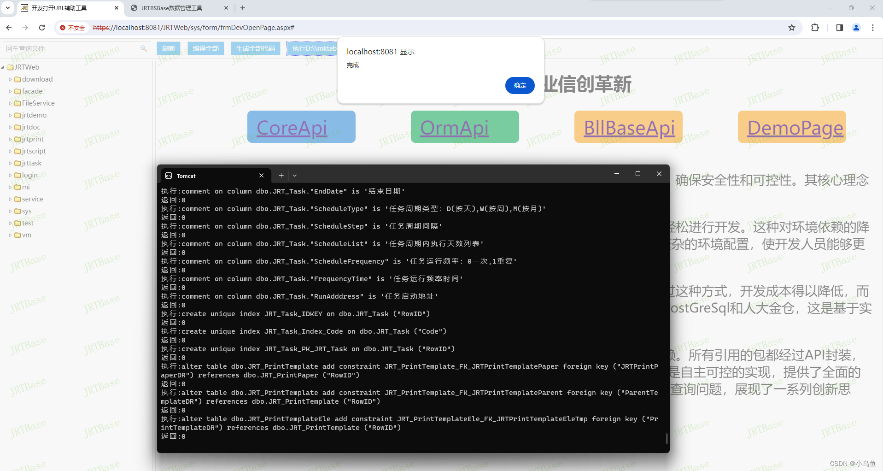This screenshot has width=883, height=471.
Task: Open the CoreApi link
Action: pos(292,127)
